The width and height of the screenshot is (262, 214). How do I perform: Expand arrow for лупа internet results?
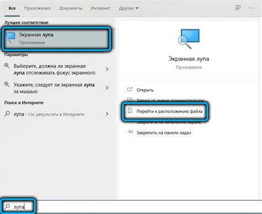(x=107, y=114)
